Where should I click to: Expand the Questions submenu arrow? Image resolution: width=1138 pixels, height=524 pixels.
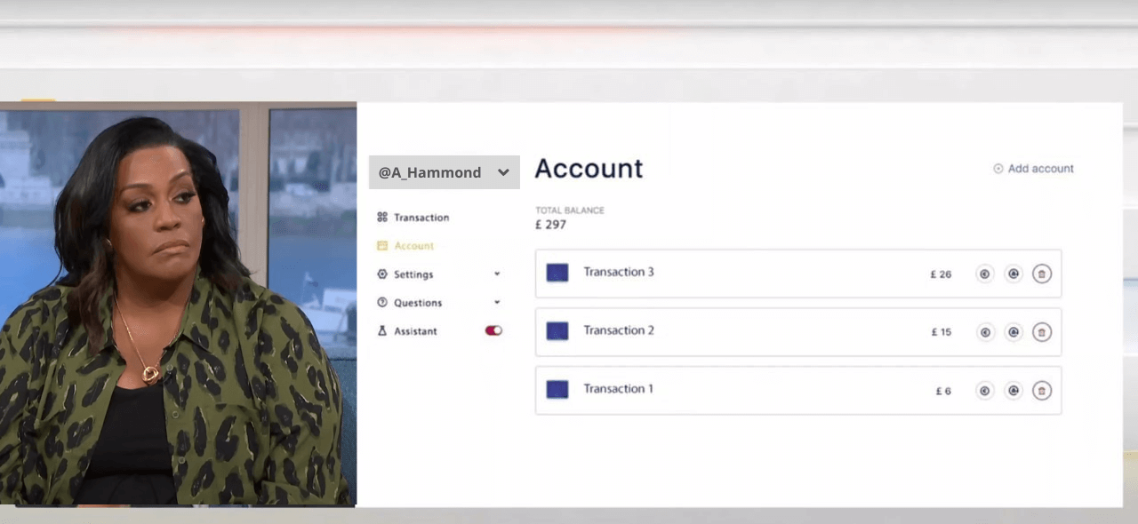tap(497, 303)
